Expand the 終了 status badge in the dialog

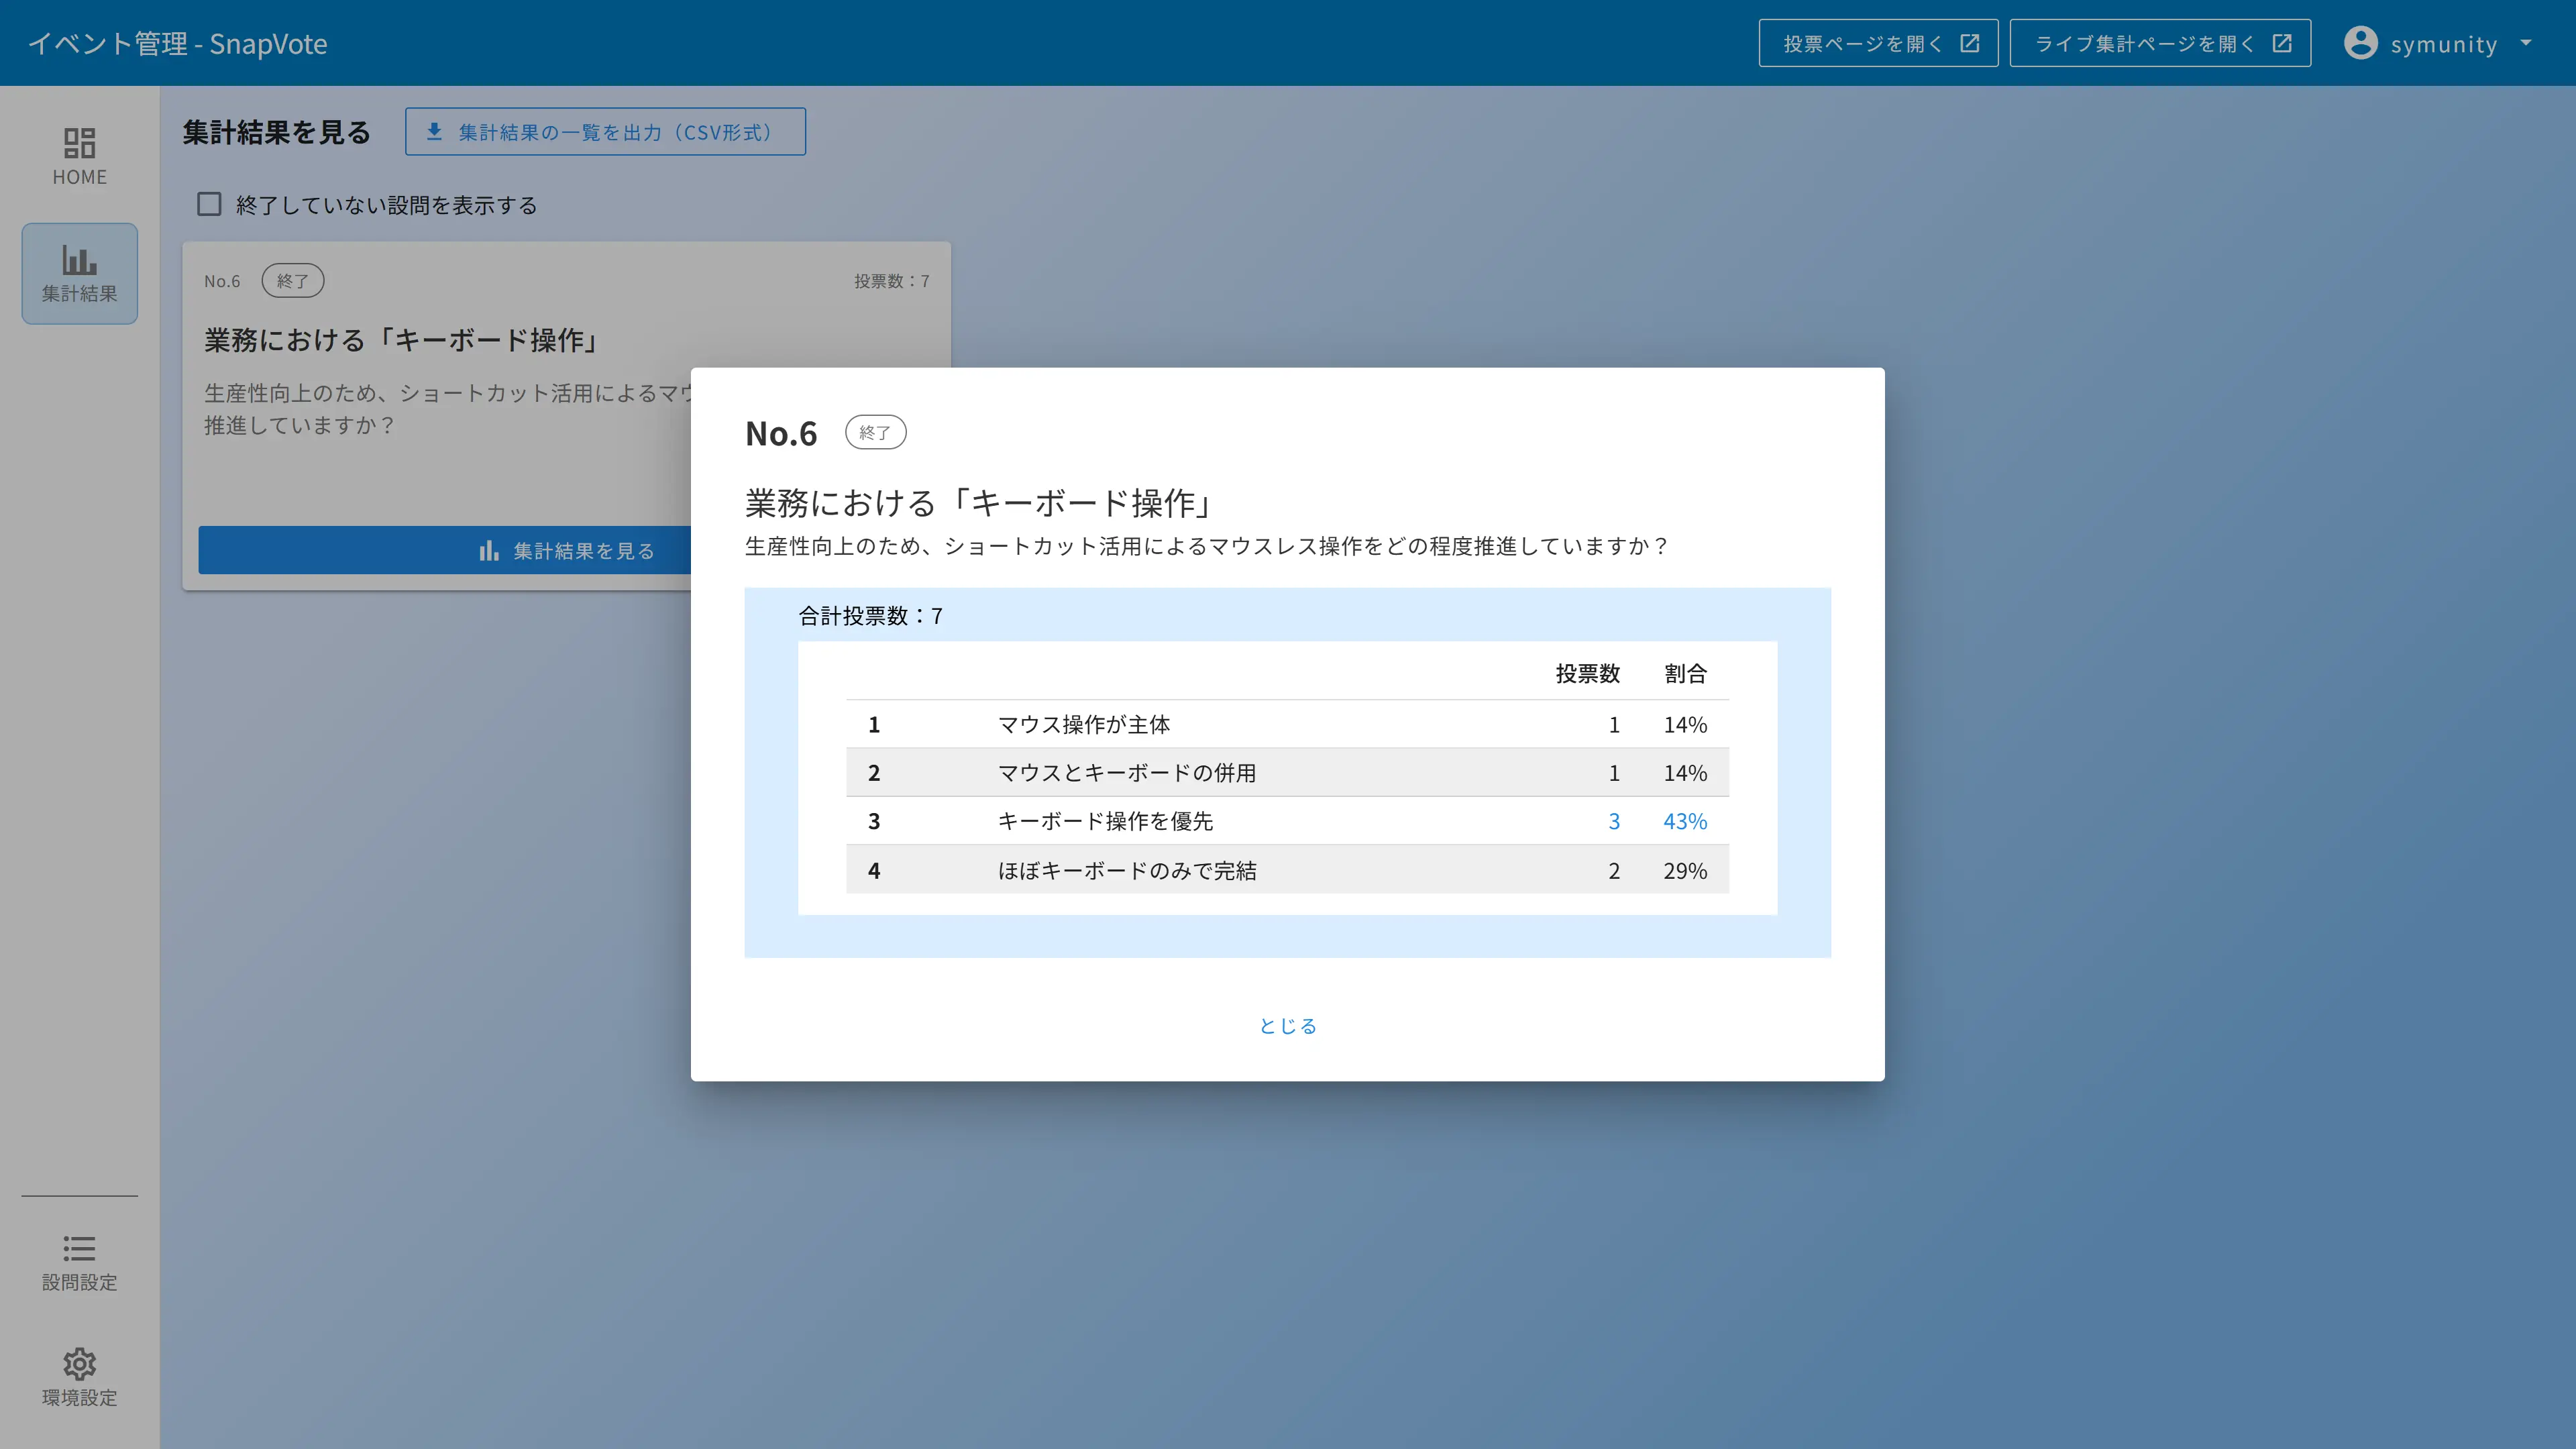coord(875,432)
